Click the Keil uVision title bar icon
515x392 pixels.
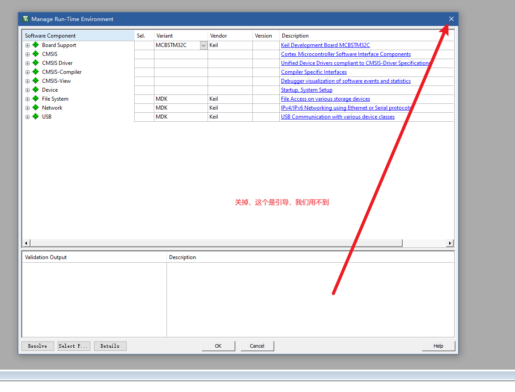(x=26, y=19)
